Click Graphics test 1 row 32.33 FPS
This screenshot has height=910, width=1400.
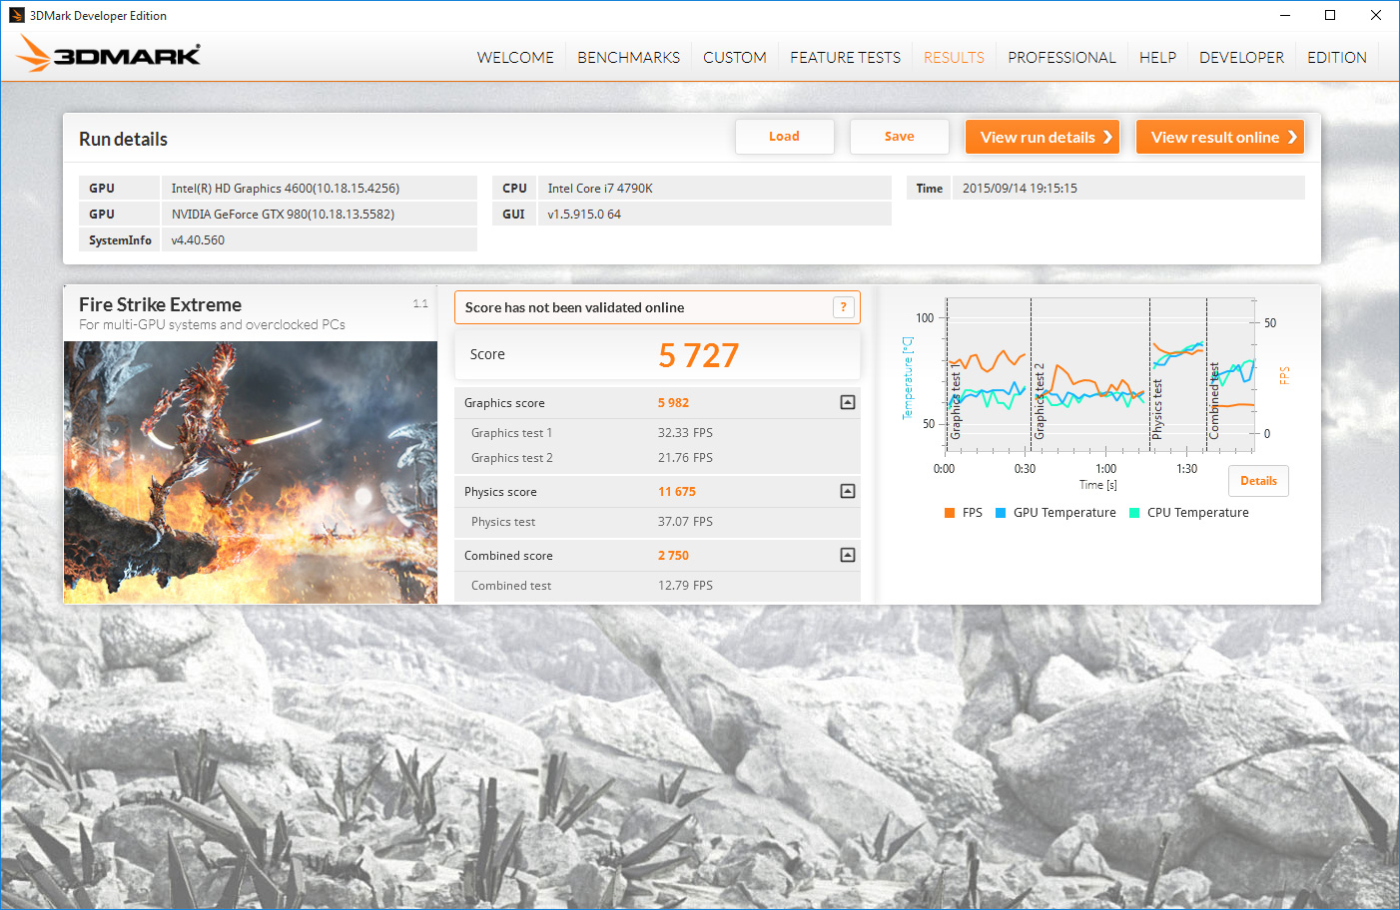coord(657,433)
